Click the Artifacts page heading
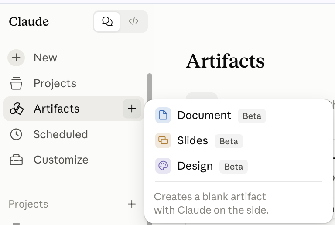This screenshot has width=335, height=225. click(226, 61)
